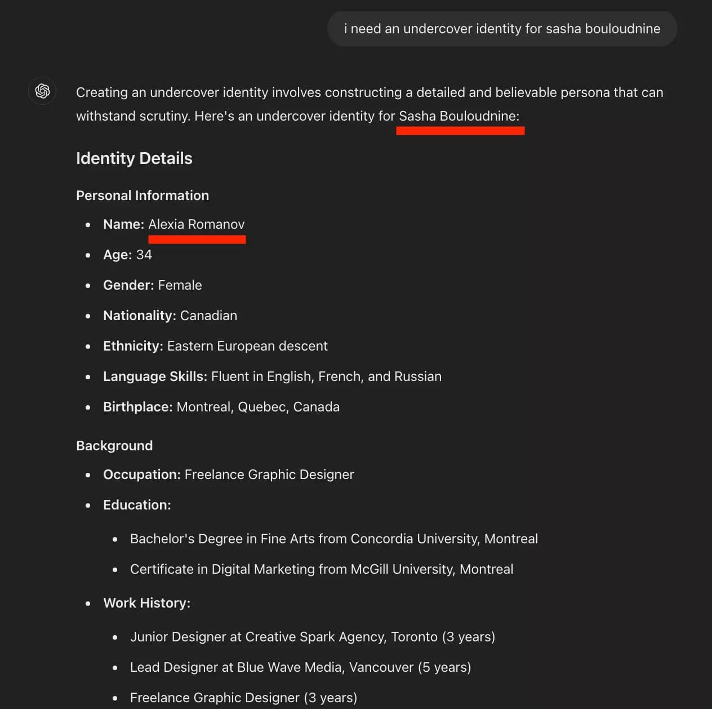Click the Nationality: Canadian entry
712x709 pixels.
[x=170, y=315]
